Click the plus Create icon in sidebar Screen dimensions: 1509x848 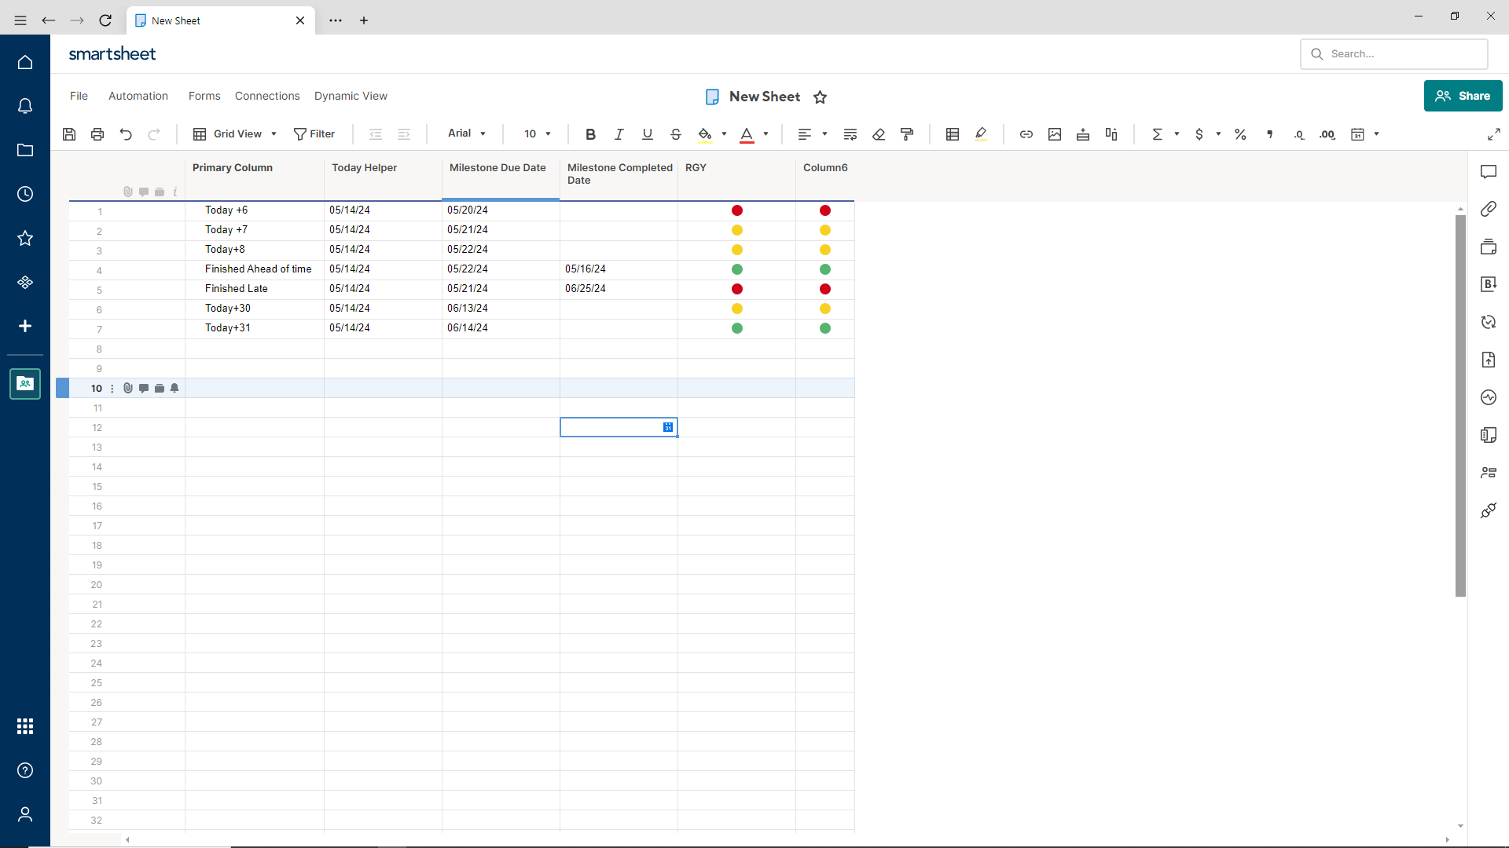(25, 326)
